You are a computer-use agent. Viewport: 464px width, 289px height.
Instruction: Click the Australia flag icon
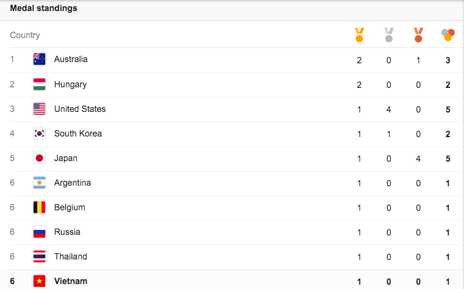pos(39,59)
